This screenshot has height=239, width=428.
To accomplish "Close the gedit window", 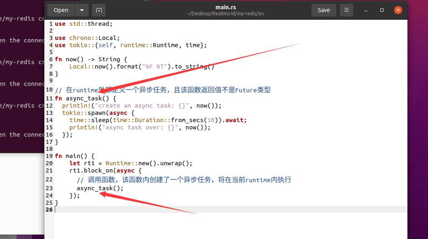I will pyautogui.click(x=398, y=10).
